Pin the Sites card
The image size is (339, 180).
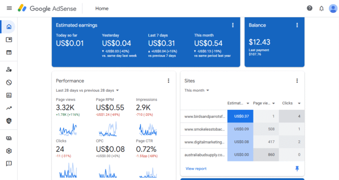[297, 168]
